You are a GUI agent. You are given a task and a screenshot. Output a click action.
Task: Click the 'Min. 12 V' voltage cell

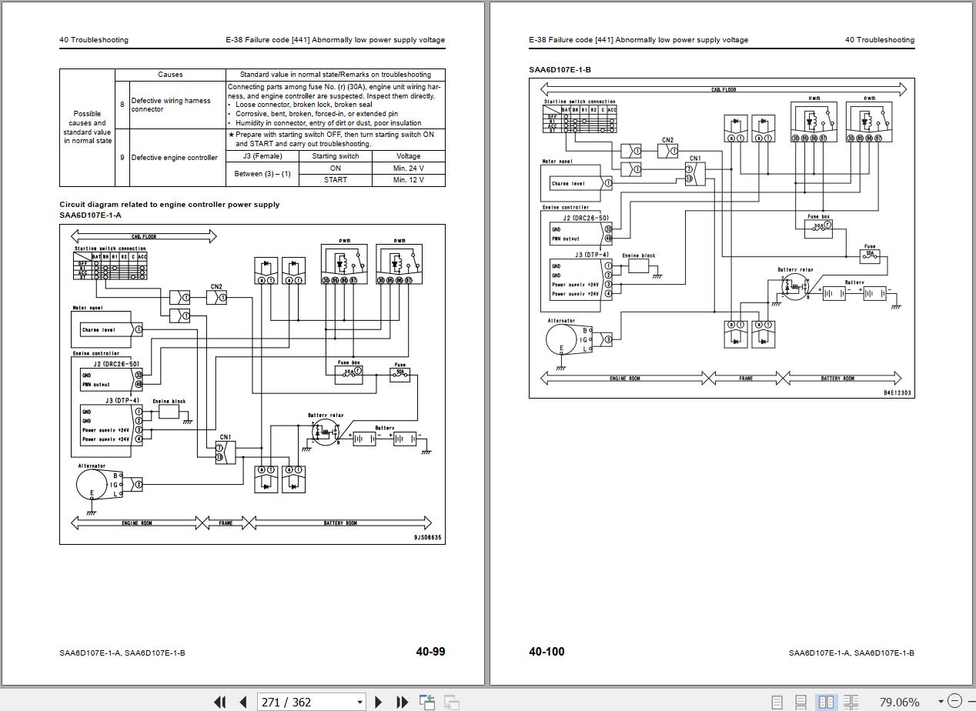coord(408,180)
